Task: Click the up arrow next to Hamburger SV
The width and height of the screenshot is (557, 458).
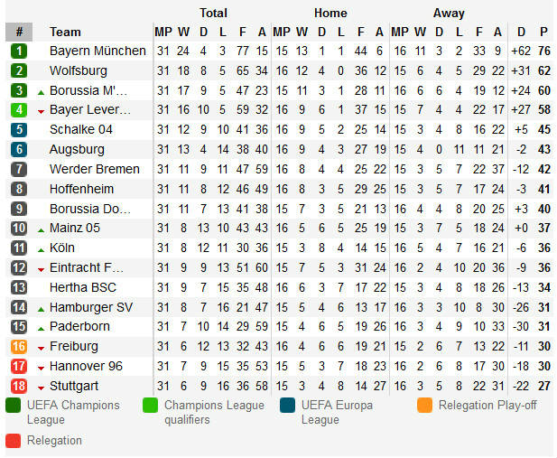Action: click(41, 308)
